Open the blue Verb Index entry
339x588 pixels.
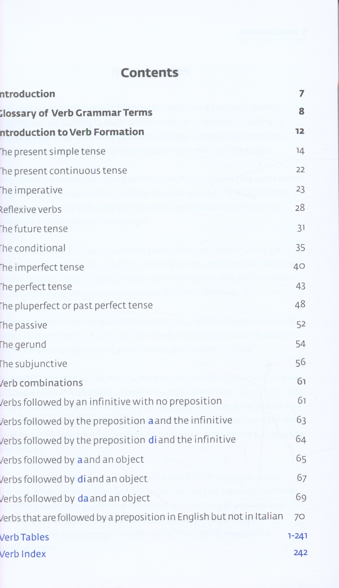[x=23, y=554]
